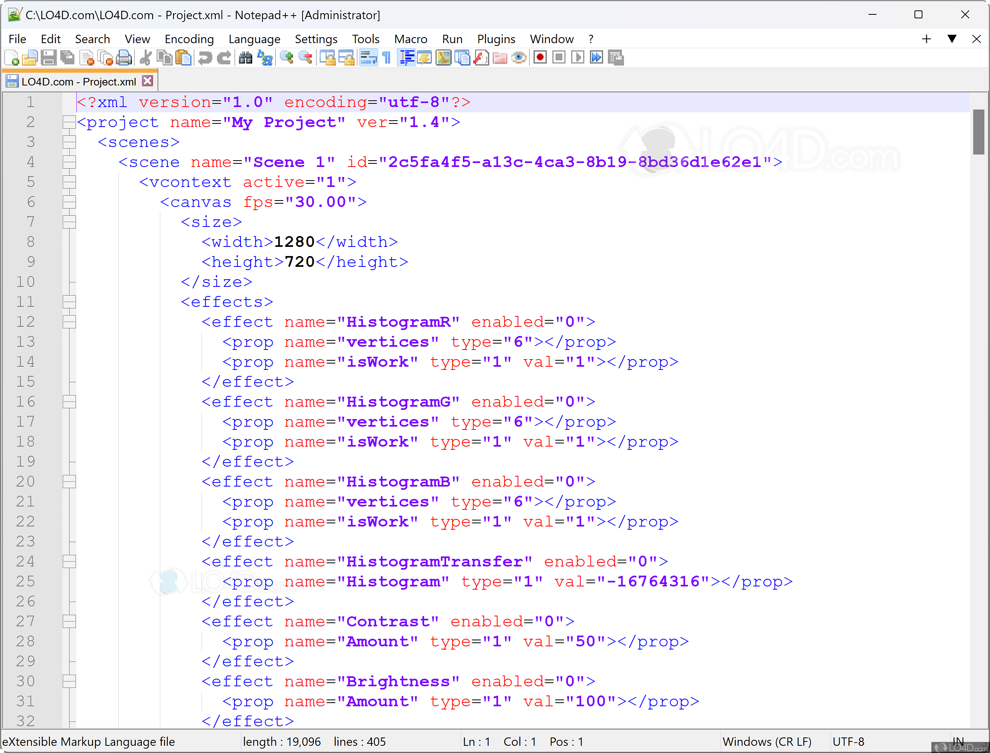Screen dimensions: 990x753
Task: Collapse the scene element fold on line 4
Action: (x=70, y=162)
